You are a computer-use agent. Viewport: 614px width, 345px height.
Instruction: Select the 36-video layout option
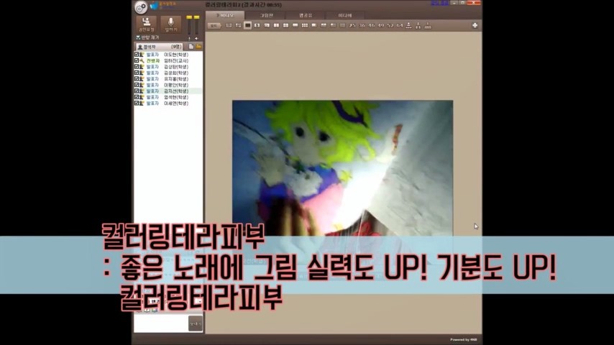pos(362,25)
